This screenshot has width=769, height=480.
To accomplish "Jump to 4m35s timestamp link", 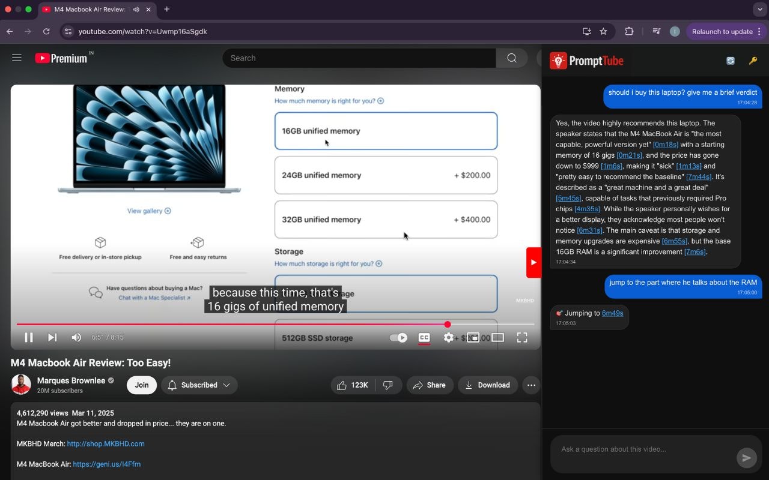I will [587, 209].
